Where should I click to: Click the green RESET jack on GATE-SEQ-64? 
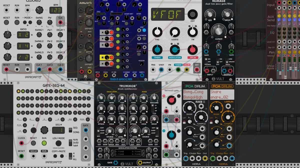coord(21,156)
